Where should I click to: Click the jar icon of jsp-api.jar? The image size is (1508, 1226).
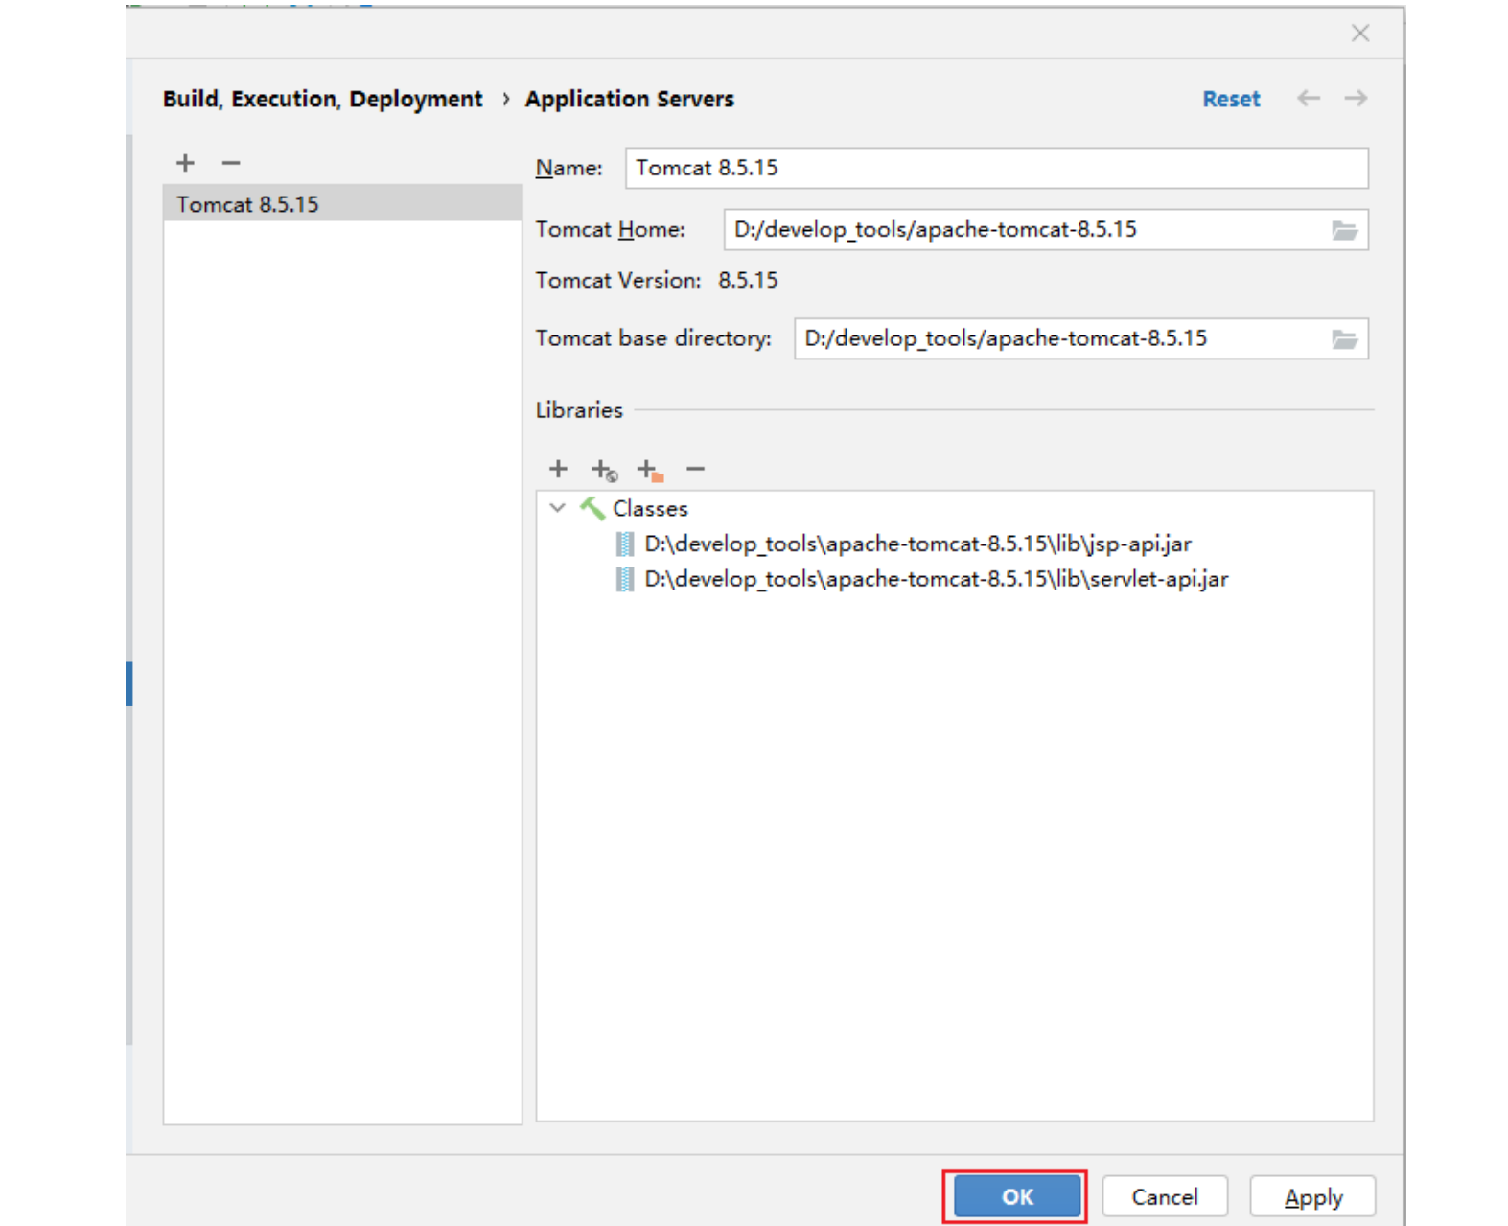[x=624, y=544]
